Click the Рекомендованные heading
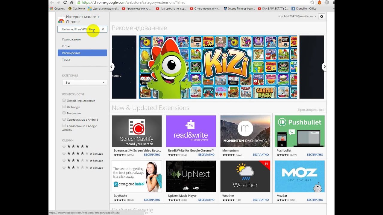This screenshot has width=383, height=215. [x=139, y=28]
